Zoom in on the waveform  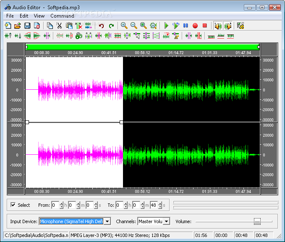[124, 26]
